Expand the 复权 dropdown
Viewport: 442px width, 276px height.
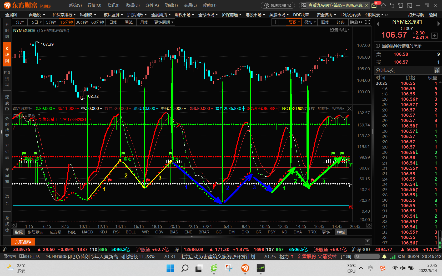pyautogui.click(x=294, y=22)
